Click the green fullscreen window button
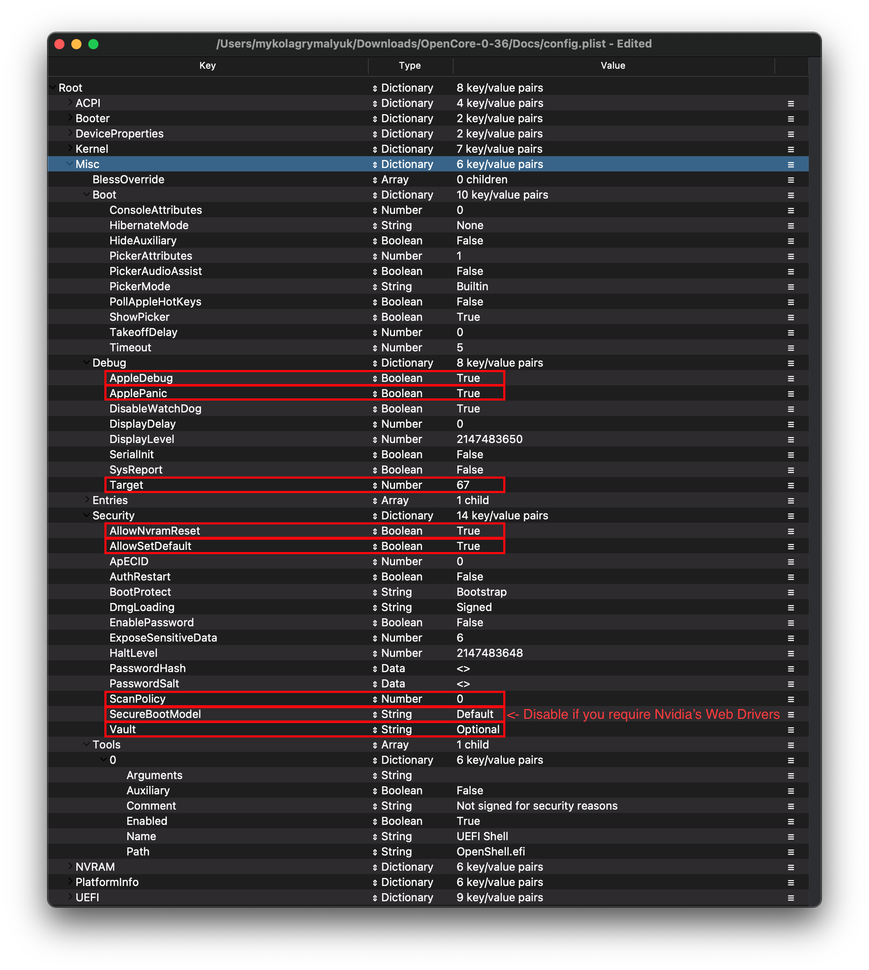Screen dimensions: 869x970 coord(94,44)
